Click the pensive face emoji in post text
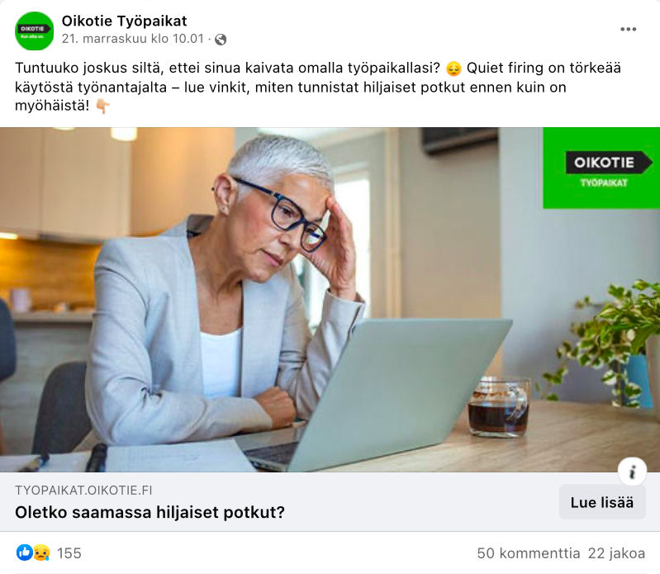 (453, 69)
